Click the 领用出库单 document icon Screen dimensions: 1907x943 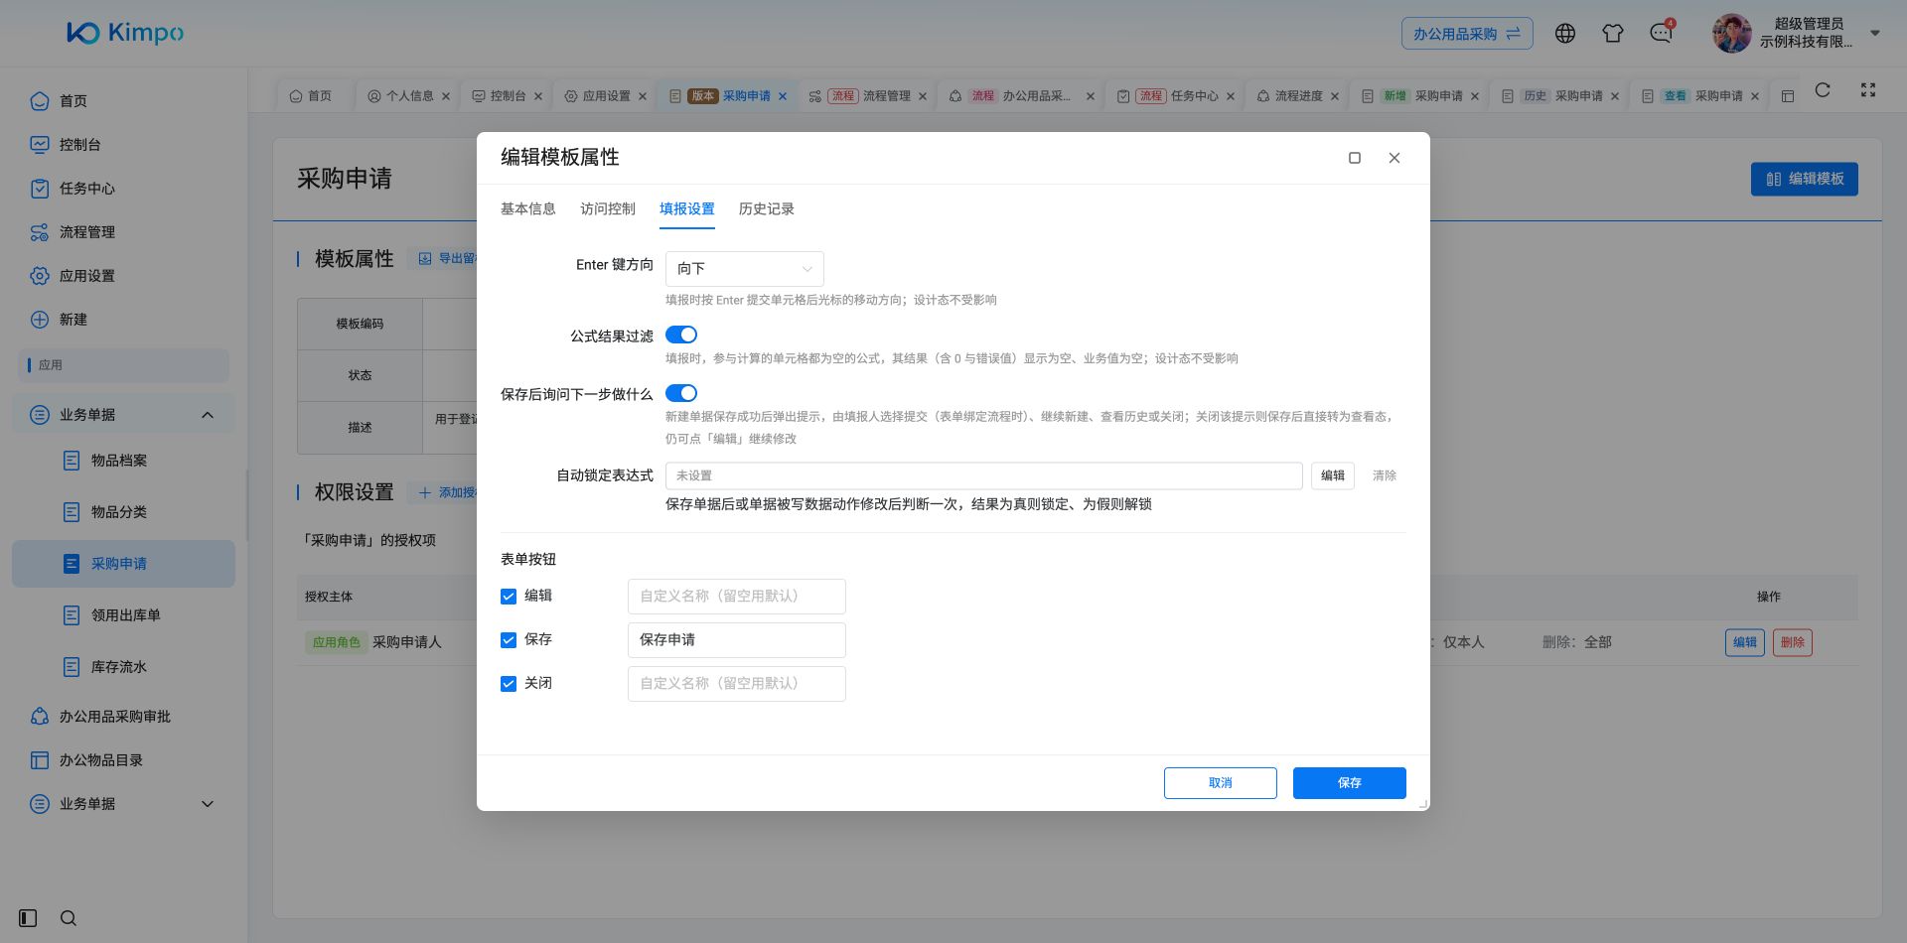click(x=72, y=615)
